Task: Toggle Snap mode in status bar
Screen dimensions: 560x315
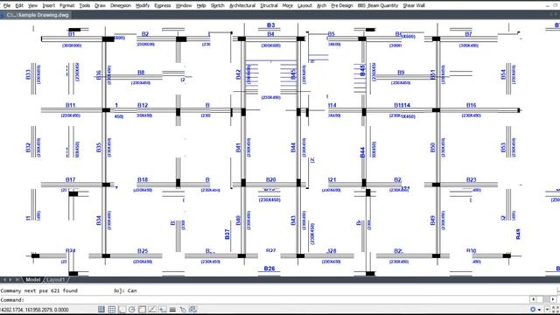Action: click(101, 309)
